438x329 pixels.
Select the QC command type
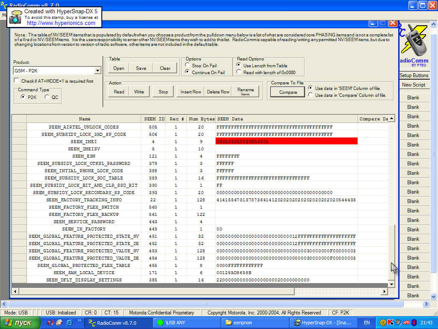[47, 97]
